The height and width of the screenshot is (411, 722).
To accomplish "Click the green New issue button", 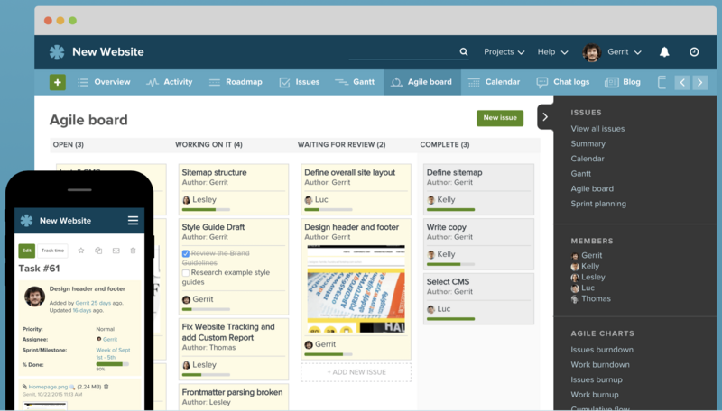I will [500, 118].
